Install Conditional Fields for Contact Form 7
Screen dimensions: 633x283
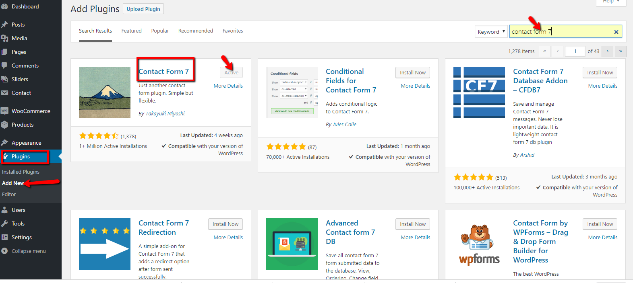pyautogui.click(x=413, y=72)
